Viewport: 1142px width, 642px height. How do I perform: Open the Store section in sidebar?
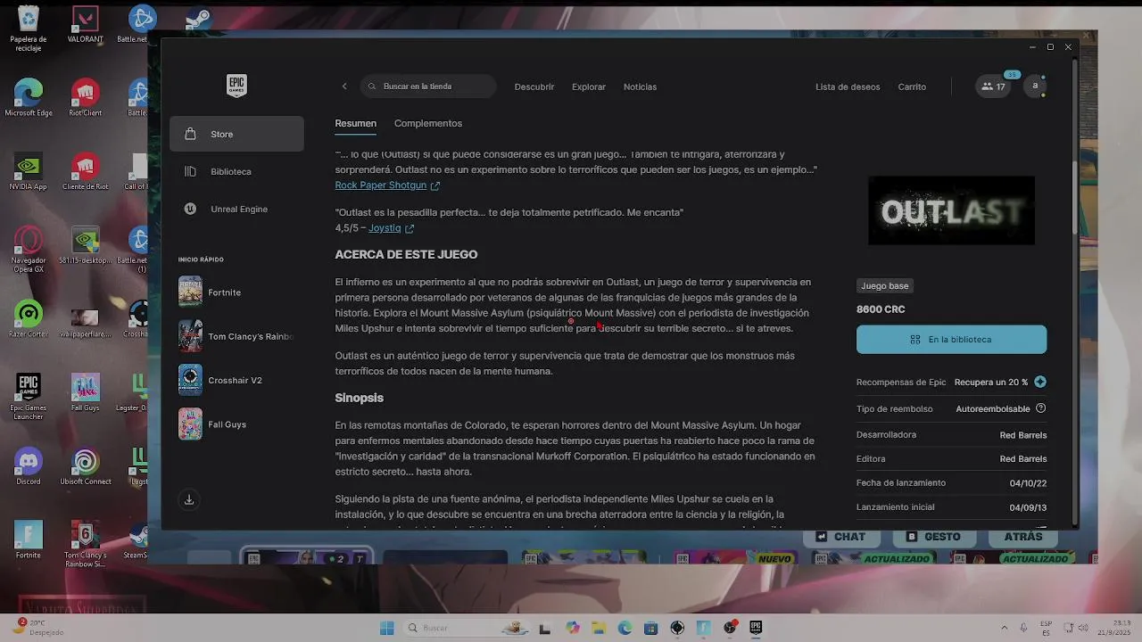[236, 134]
